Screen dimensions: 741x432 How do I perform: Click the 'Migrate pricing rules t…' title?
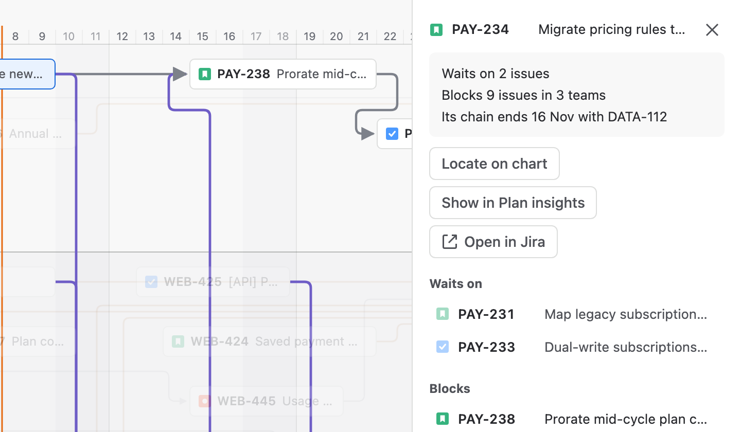pos(612,29)
